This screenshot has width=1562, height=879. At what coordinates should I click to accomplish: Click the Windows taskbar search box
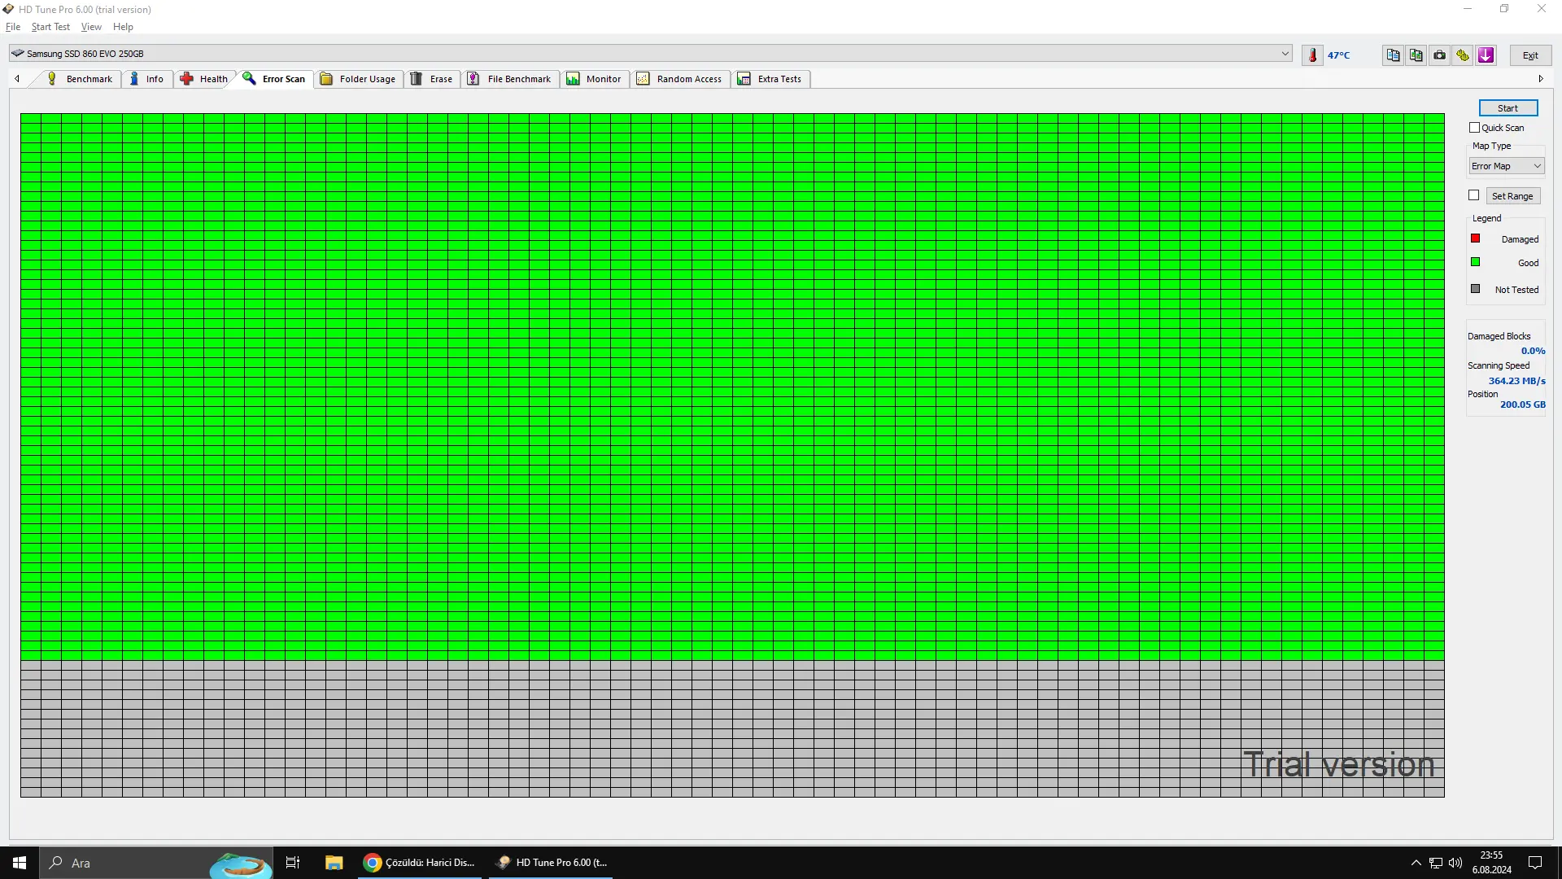pos(156,863)
